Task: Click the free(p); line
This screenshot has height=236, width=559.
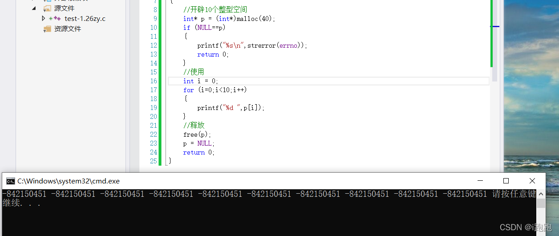Action: 197,134
